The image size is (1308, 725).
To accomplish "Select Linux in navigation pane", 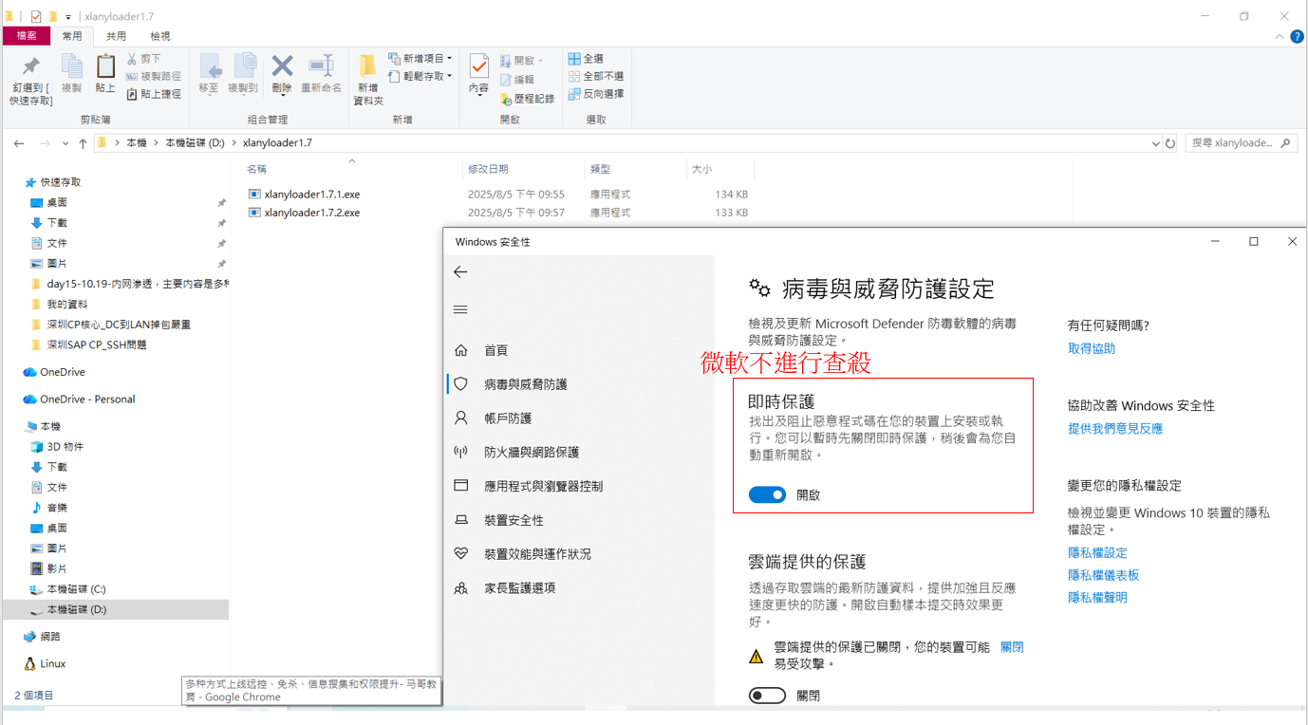I will [52, 664].
